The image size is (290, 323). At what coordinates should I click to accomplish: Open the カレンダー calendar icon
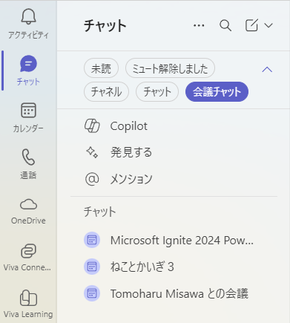point(28,111)
